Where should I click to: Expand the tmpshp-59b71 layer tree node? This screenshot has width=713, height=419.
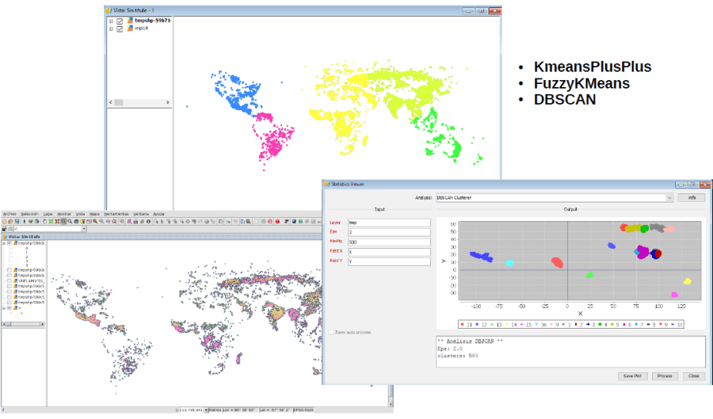tap(111, 21)
